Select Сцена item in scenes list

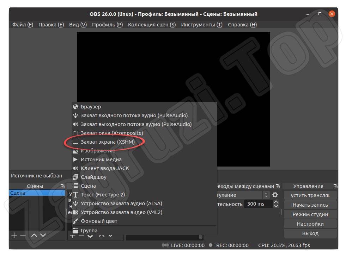(37, 193)
